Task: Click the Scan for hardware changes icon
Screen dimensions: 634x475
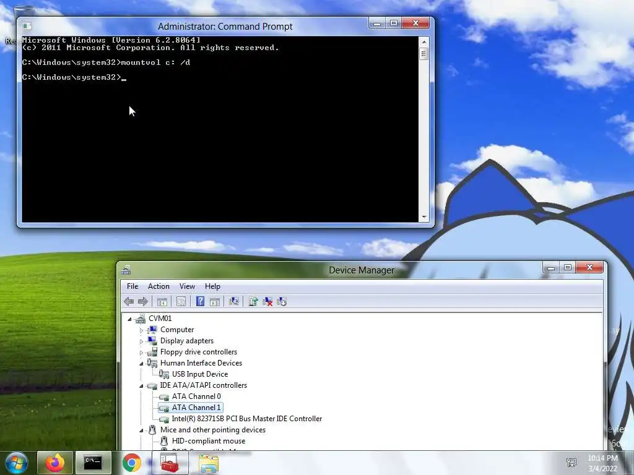Action: 233,301
